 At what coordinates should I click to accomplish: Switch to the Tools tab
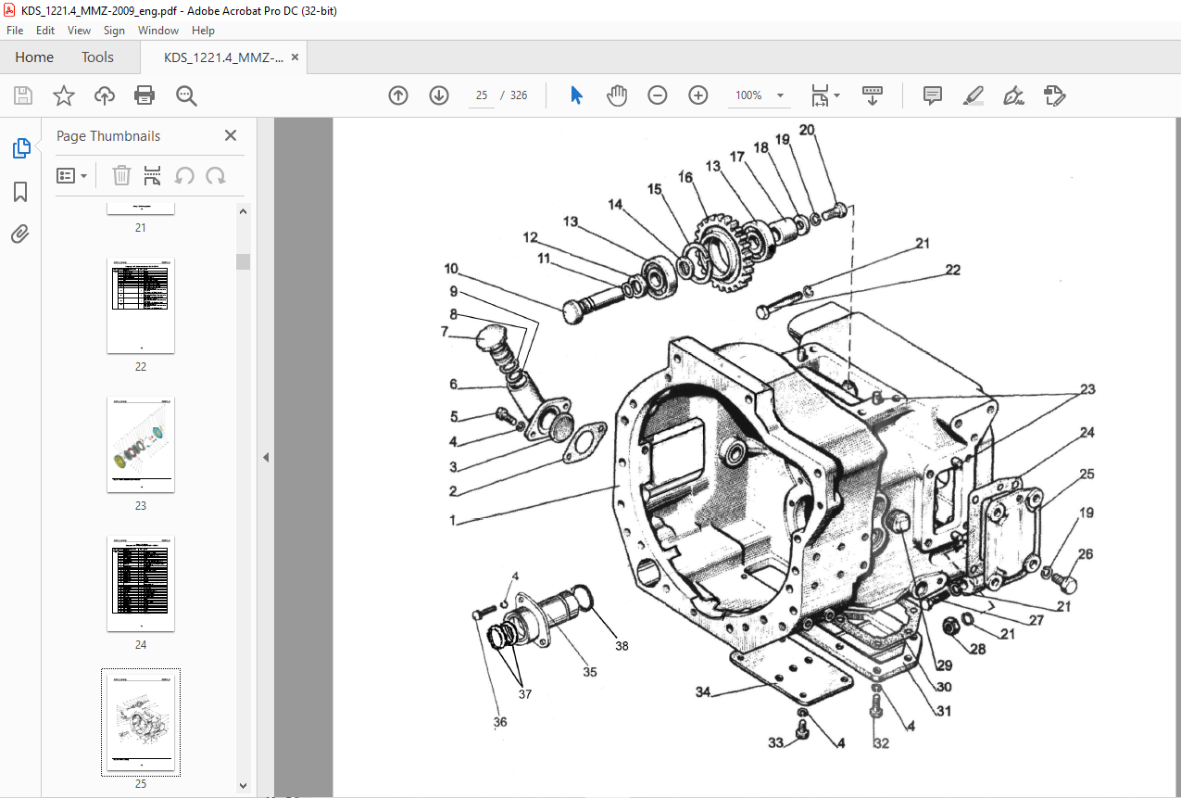pos(97,57)
